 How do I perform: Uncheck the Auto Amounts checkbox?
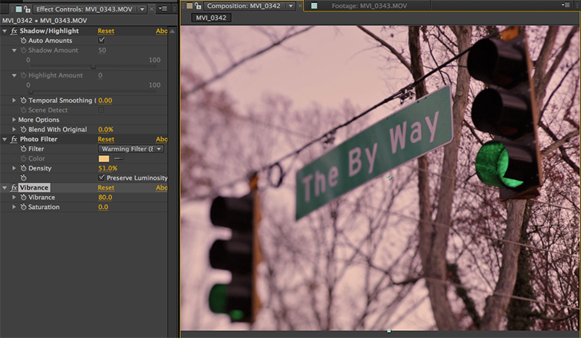[x=102, y=41]
